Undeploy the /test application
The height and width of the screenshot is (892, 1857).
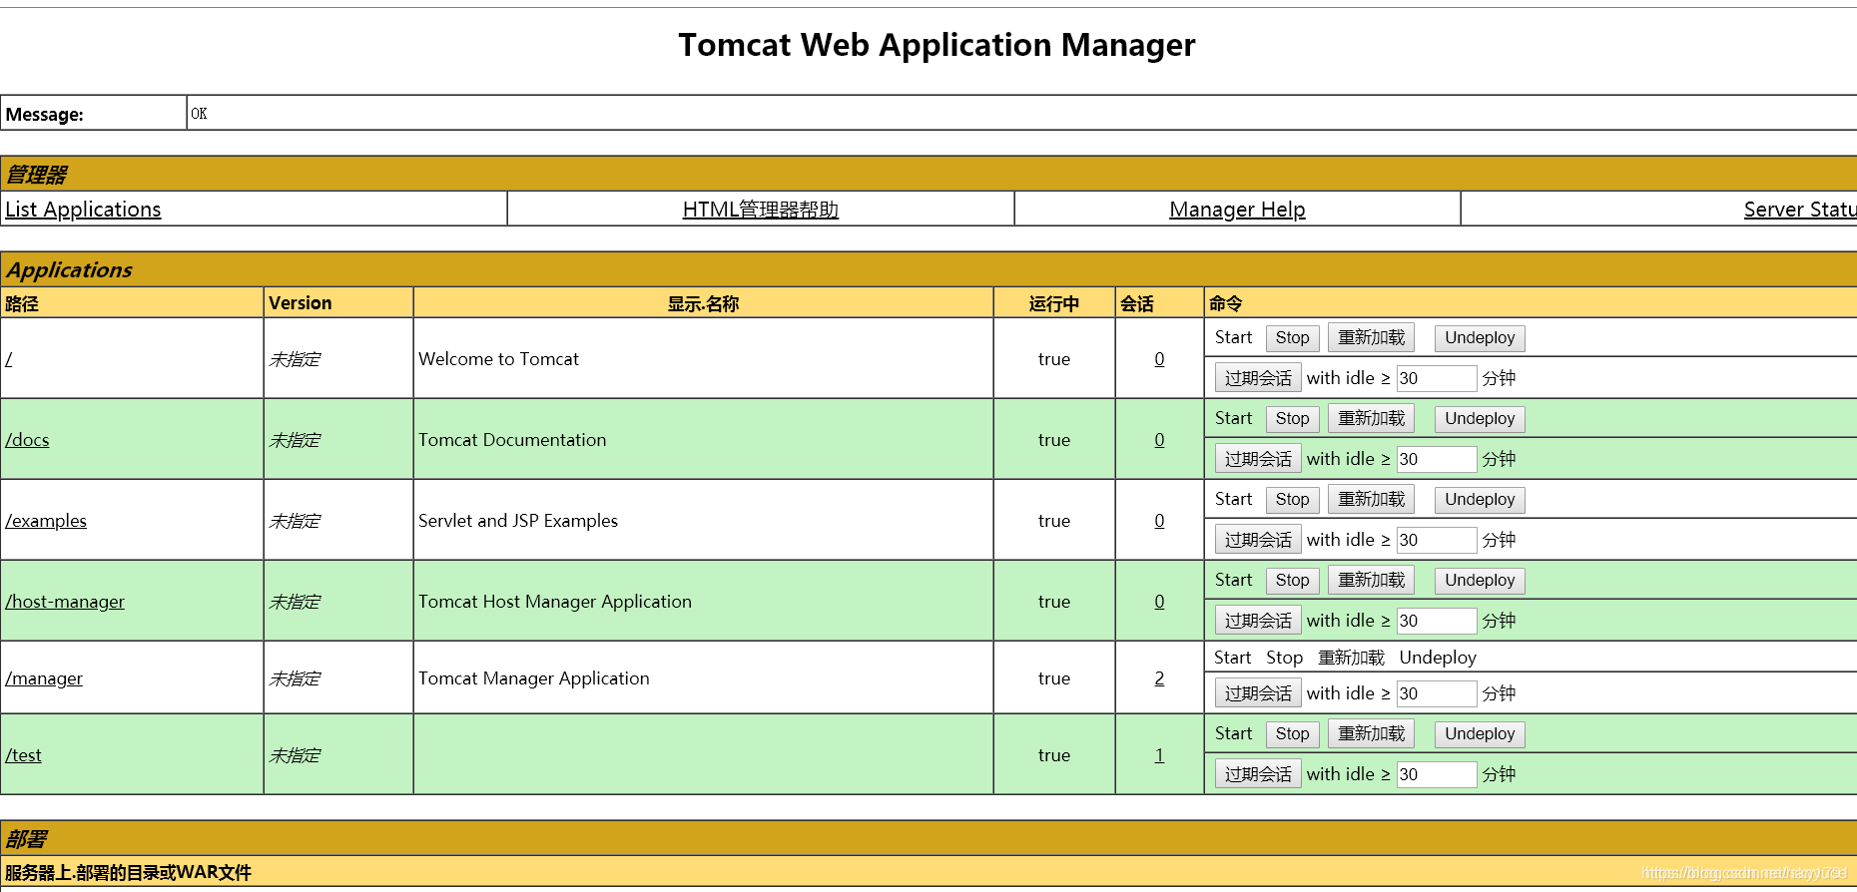click(1480, 734)
